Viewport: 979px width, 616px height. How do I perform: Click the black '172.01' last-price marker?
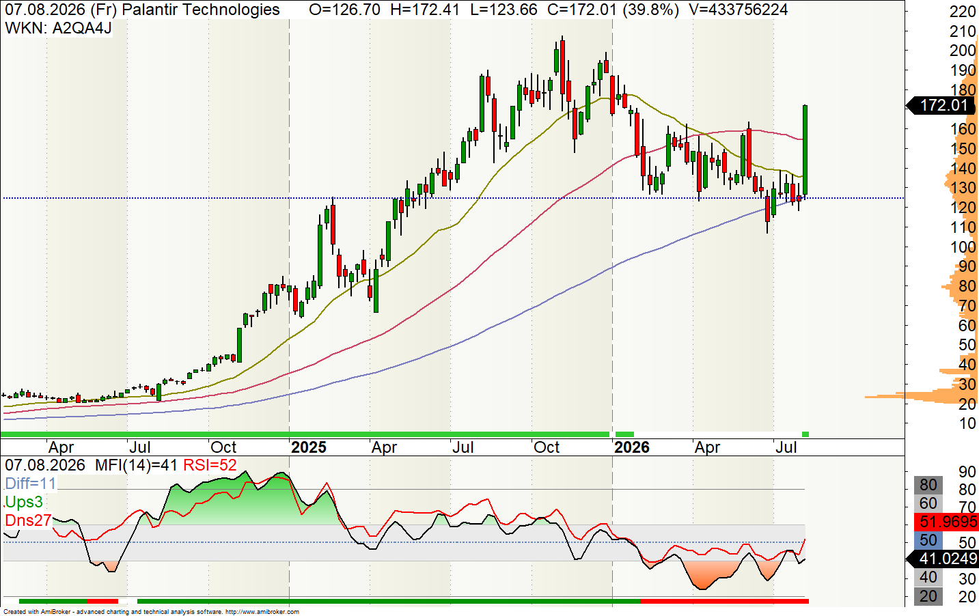(941, 105)
